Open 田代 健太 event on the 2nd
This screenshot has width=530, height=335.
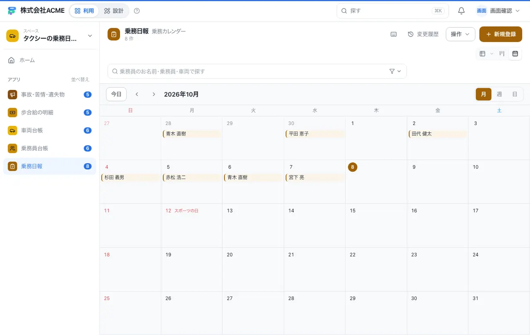[438, 134]
